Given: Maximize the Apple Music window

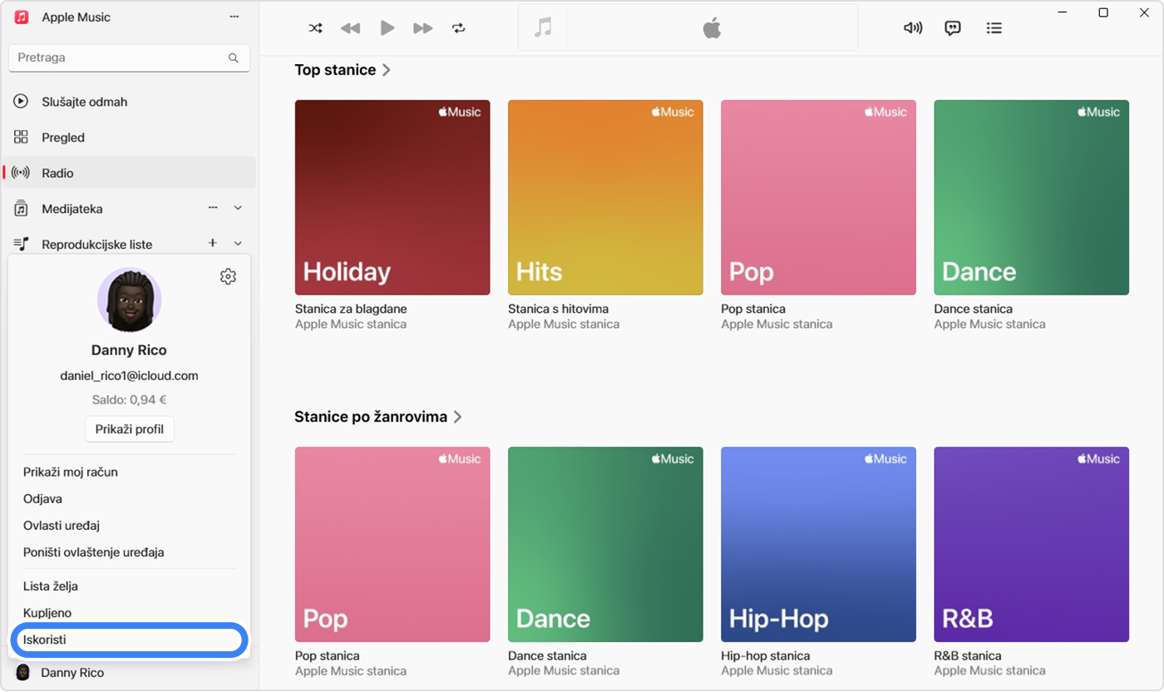Looking at the screenshot, I should pos(1103,12).
